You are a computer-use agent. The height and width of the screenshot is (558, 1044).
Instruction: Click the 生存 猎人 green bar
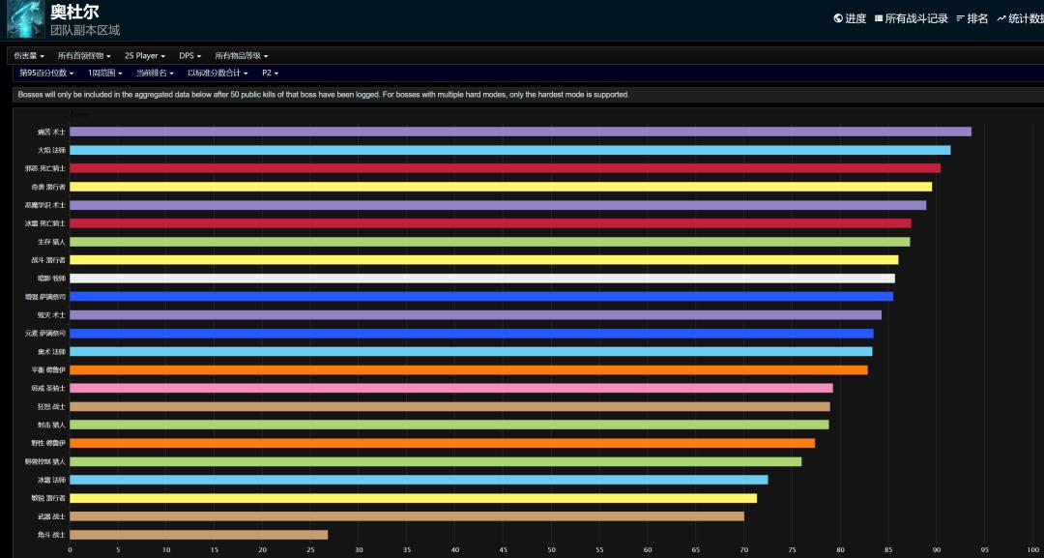490,242
